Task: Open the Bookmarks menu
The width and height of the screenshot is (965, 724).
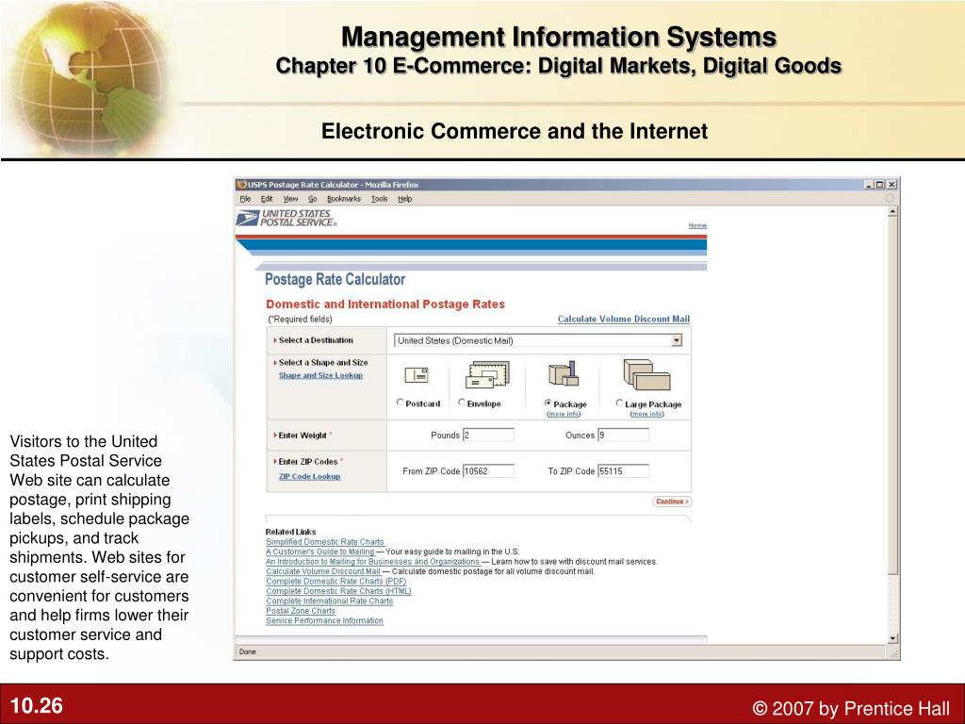Action: point(343,199)
